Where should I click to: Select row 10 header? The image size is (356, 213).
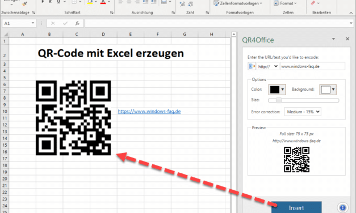point(5,111)
